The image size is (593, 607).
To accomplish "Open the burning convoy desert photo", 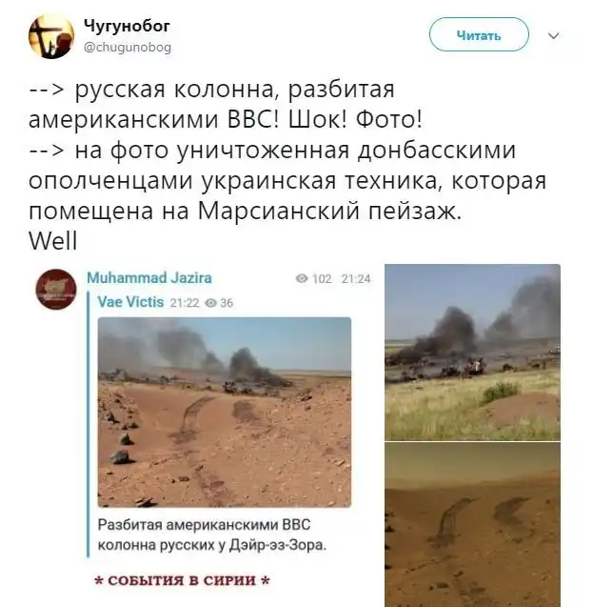I will [225, 413].
